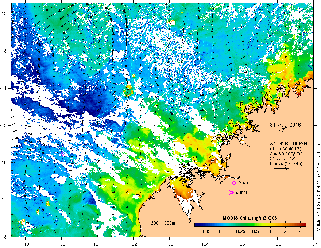Click the longitude axis label '125'

pos(241,244)
